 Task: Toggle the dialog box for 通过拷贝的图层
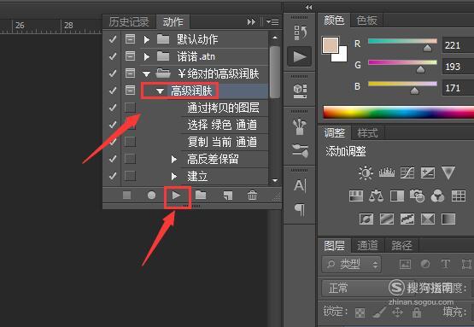(x=131, y=107)
